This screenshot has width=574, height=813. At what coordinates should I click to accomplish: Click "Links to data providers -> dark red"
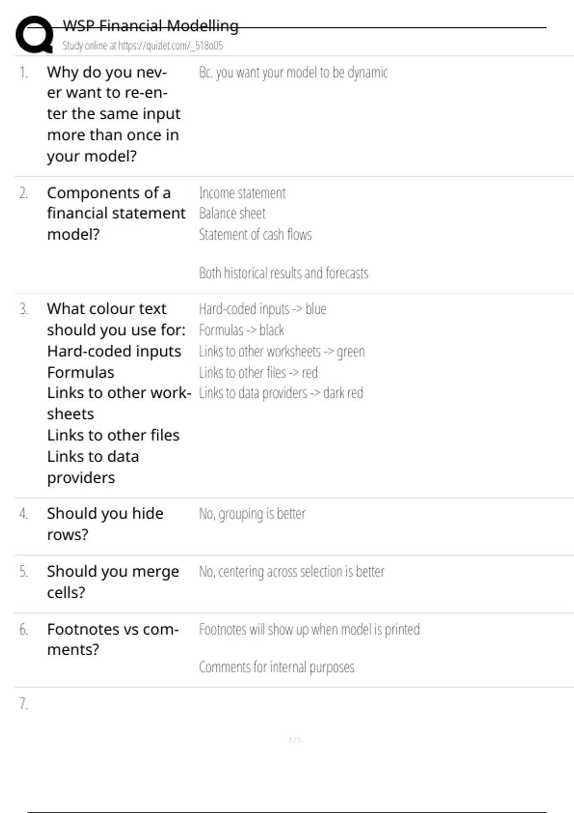280,393
